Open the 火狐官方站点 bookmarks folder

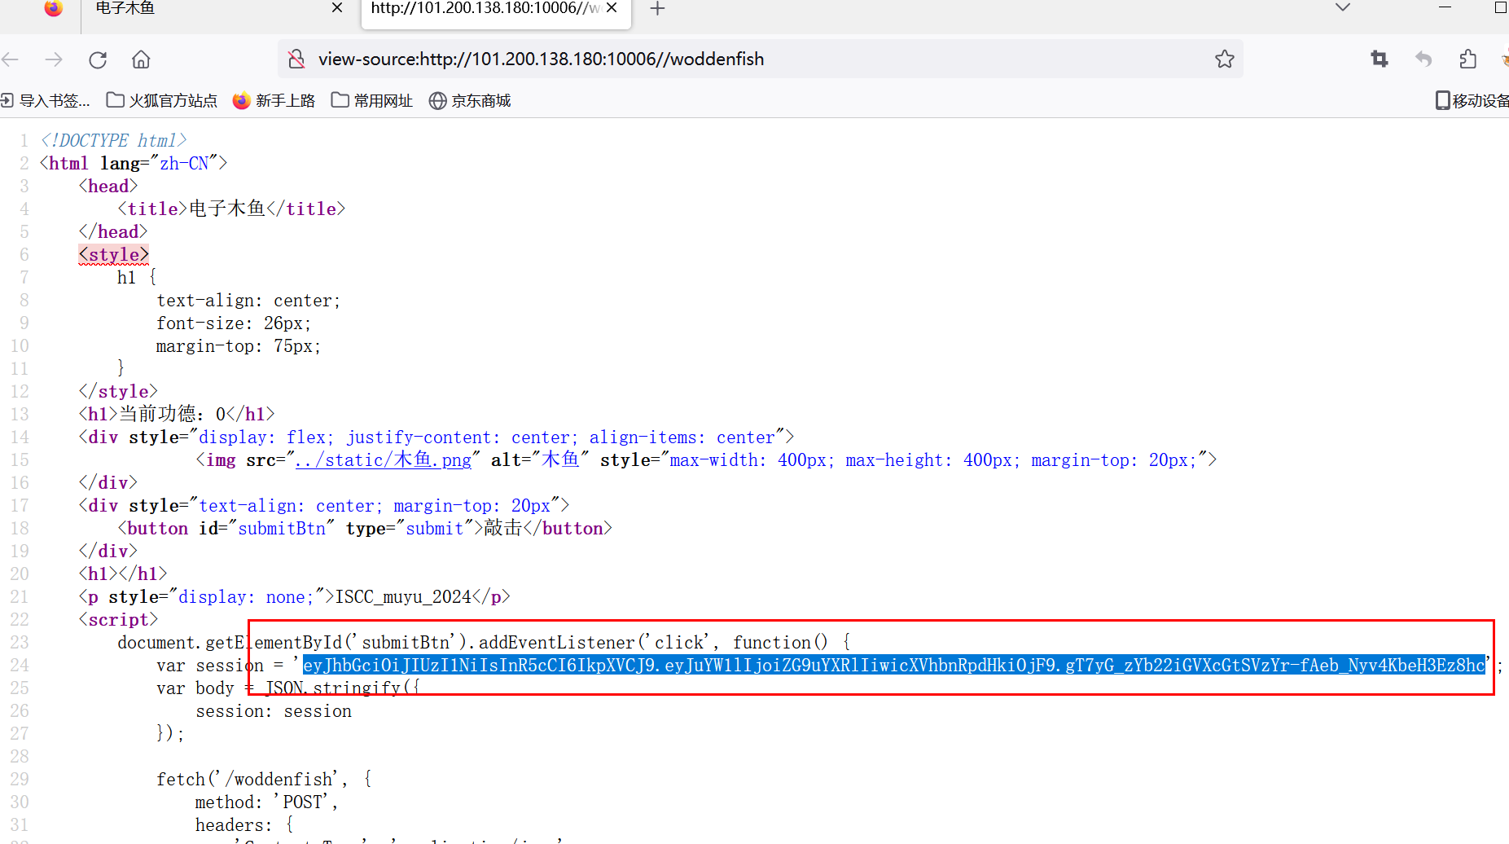(x=162, y=100)
